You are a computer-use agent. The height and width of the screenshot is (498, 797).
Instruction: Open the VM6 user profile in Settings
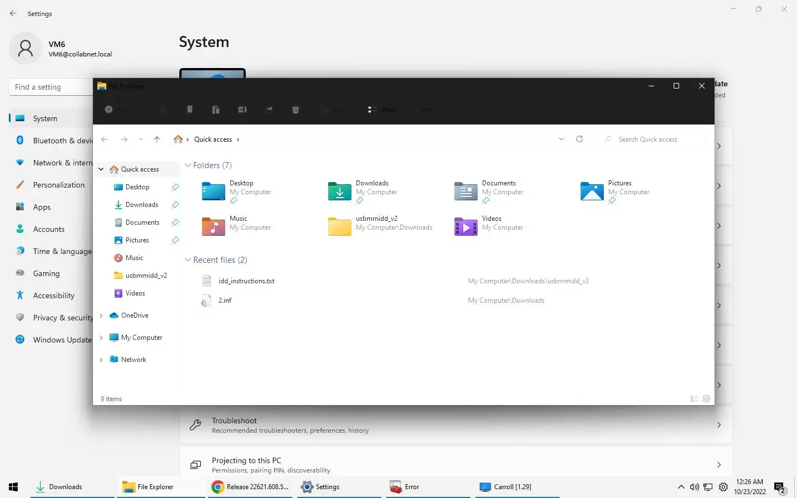(x=61, y=49)
